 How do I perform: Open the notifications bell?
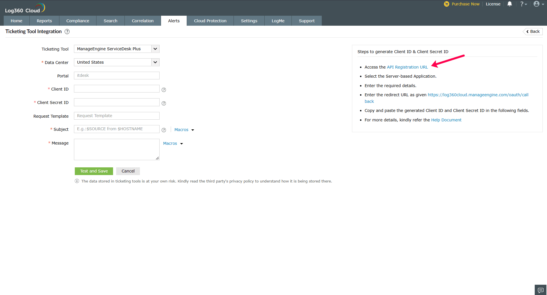(510, 4)
